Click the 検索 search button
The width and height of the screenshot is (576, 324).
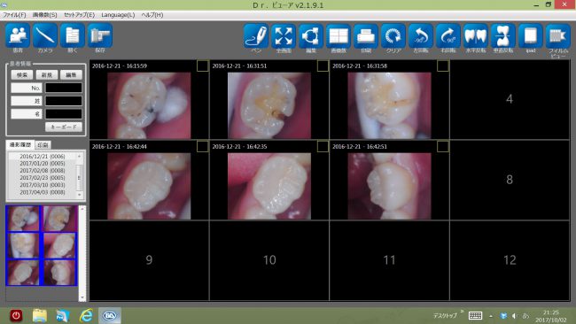coord(22,75)
